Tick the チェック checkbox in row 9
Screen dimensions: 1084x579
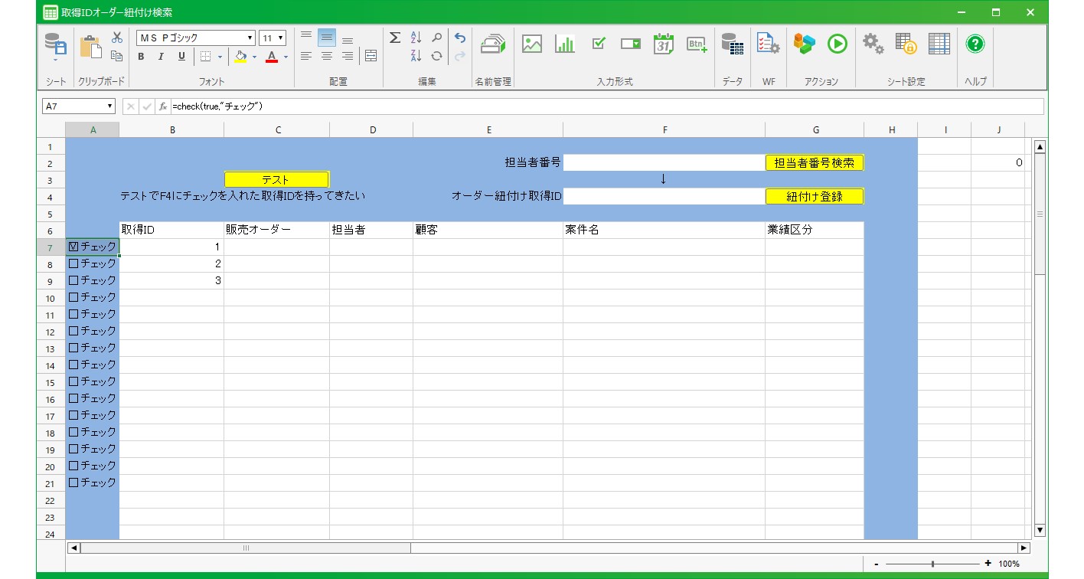tap(73, 280)
